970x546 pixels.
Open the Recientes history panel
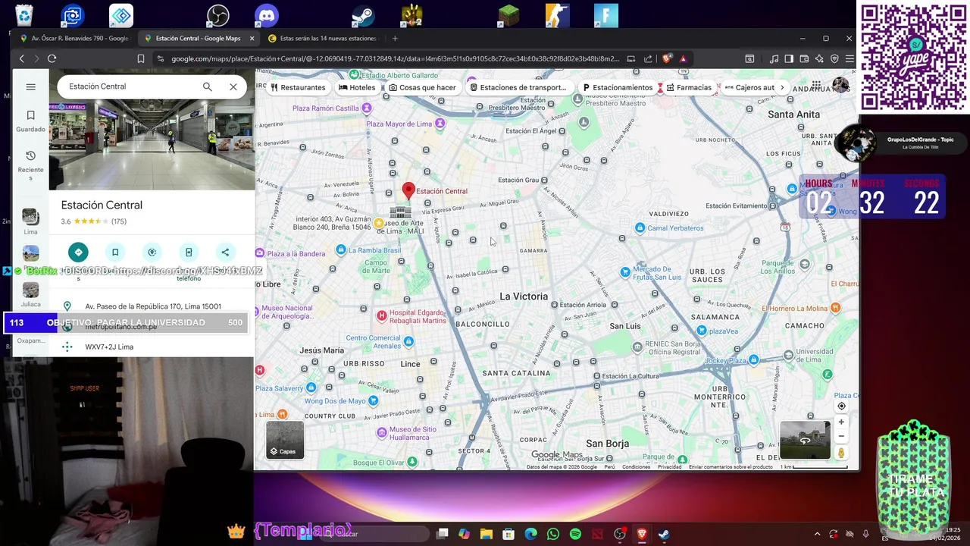click(30, 165)
